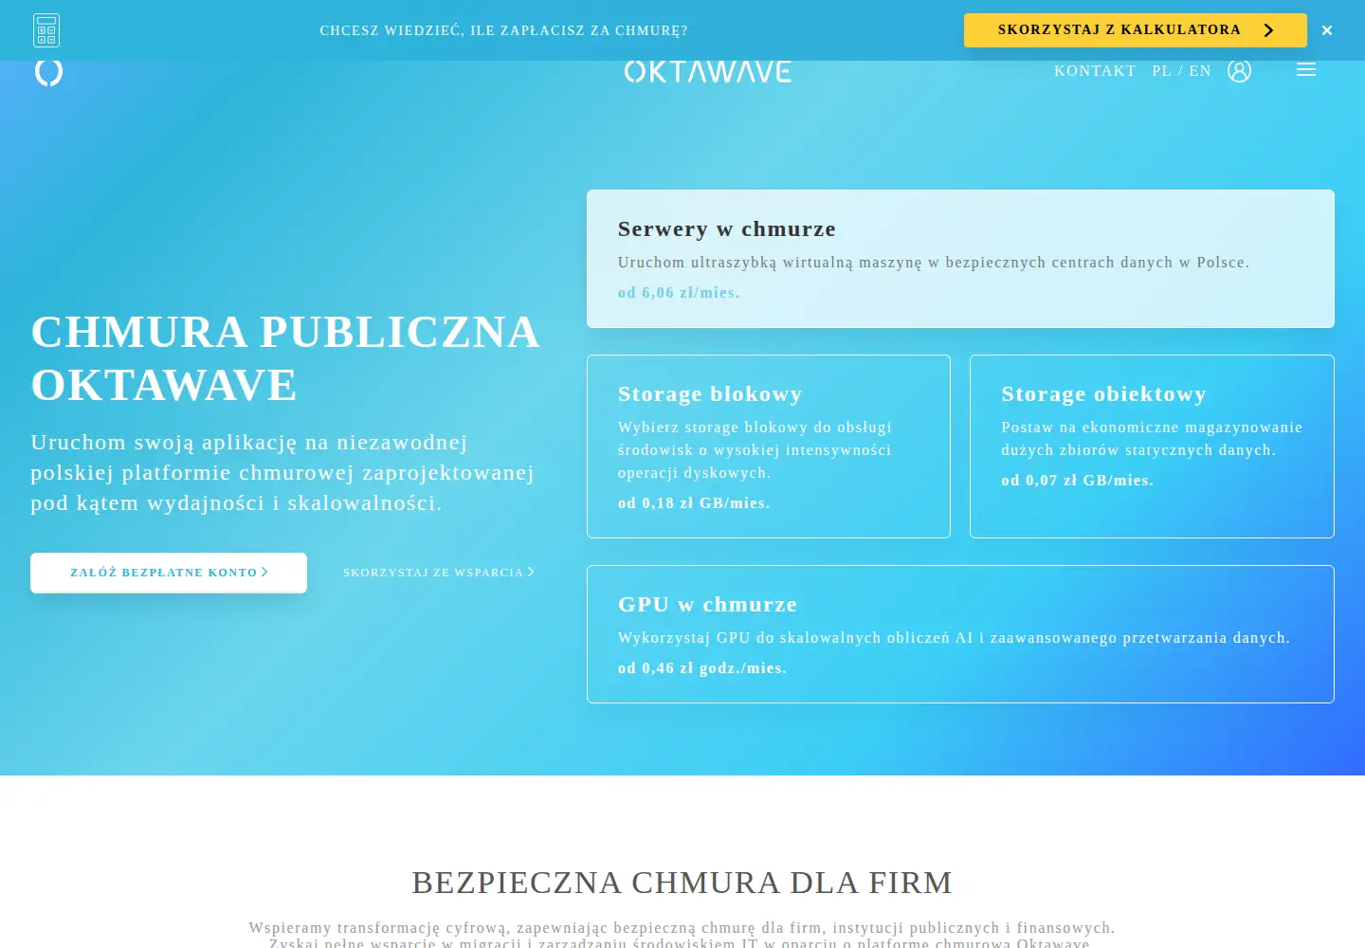Viewport: 1365px width, 948px height.
Task: Open the hamburger menu icon
Action: pyautogui.click(x=1306, y=70)
